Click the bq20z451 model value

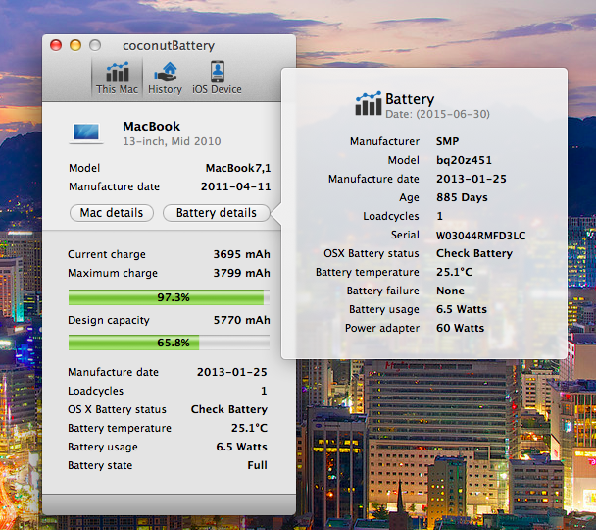coord(464,160)
